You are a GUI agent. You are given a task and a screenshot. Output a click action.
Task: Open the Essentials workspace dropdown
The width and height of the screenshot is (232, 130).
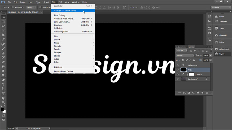pyautogui.click(x=220, y=7)
